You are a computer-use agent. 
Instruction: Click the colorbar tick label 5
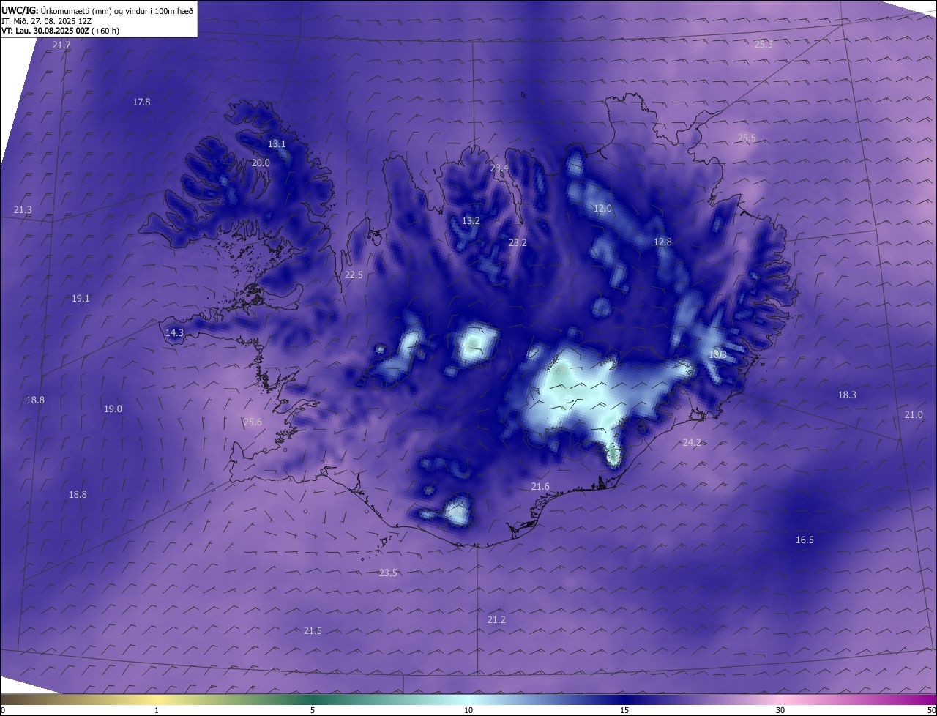point(313,711)
